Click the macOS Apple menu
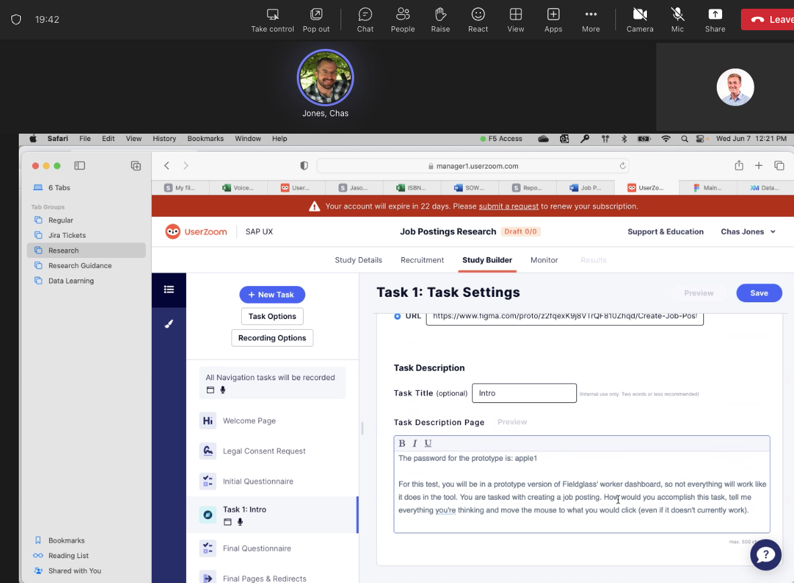This screenshot has width=794, height=583. [33, 138]
